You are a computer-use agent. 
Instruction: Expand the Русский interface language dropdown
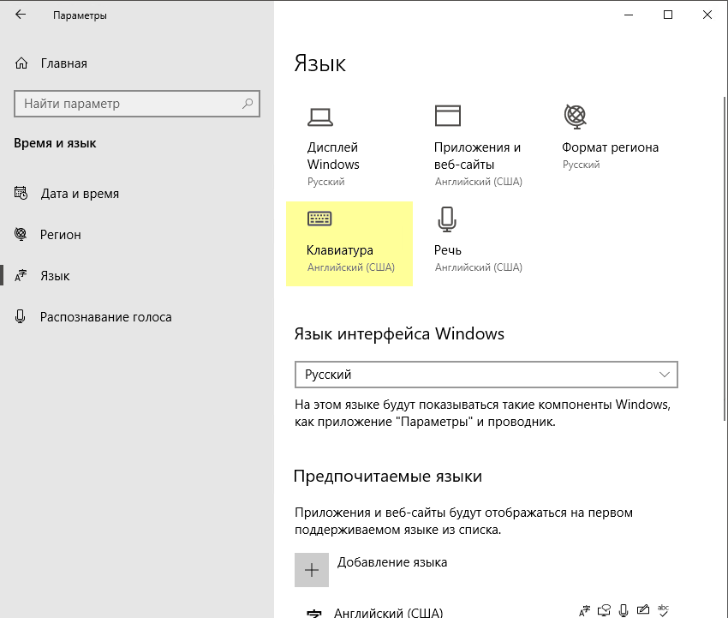[486, 375]
